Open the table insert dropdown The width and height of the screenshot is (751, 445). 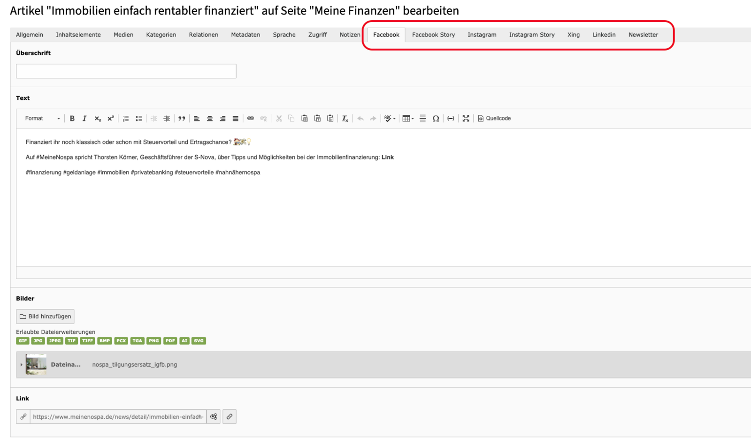click(x=408, y=119)
